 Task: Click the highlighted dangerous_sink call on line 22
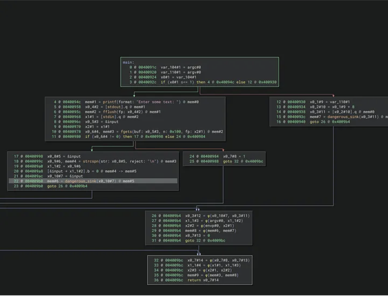(x=80, y=181)
